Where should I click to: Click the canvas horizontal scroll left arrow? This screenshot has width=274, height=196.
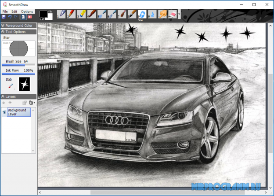pyautogui.click(x=40, y=192)
